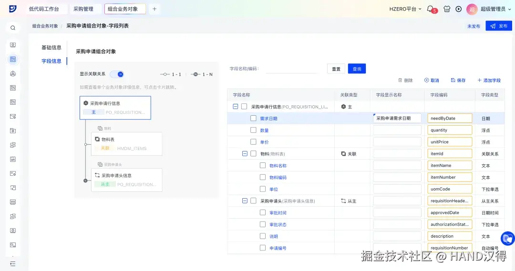
Task: Select the 组合业务对象 tab
Action: point(125,9)
